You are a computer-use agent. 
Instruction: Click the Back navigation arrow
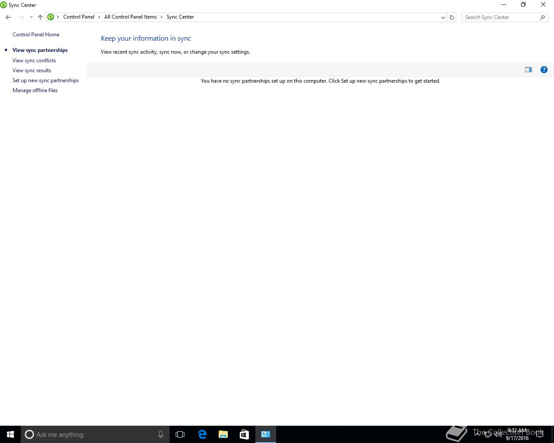(x=8, y=17)
